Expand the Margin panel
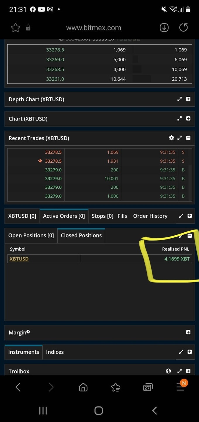This screenshot has height=422, width=199. (188, 332)
